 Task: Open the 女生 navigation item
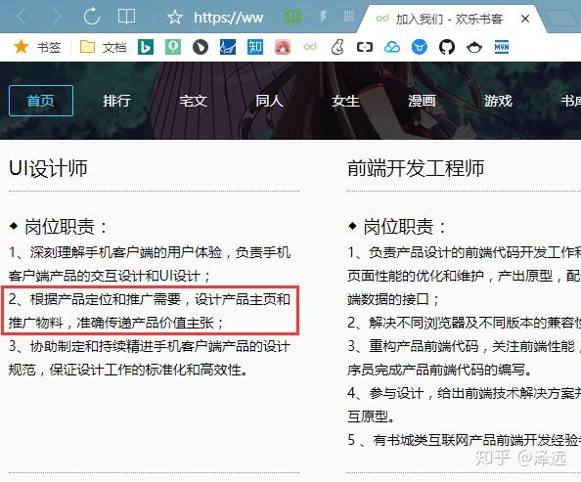pos(345,101)
